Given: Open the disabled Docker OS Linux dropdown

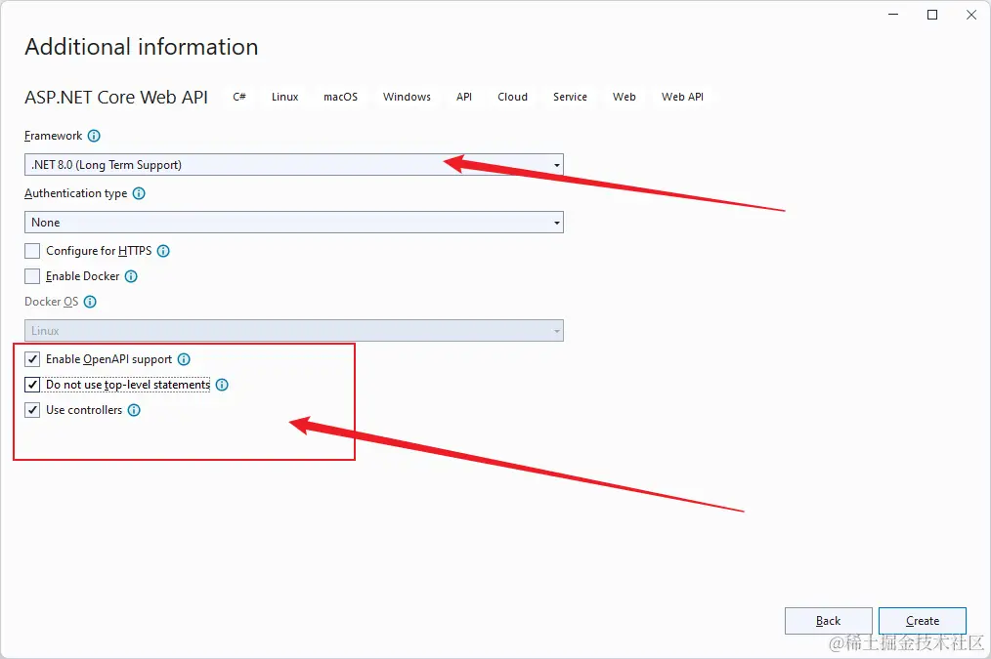Looking at the screenshot, I should pyautogui.click(x=294, y=330).
